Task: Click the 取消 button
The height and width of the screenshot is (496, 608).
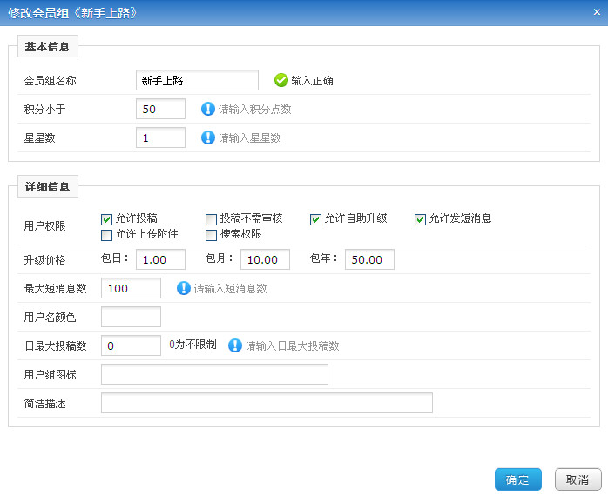Action: point(578,479)
